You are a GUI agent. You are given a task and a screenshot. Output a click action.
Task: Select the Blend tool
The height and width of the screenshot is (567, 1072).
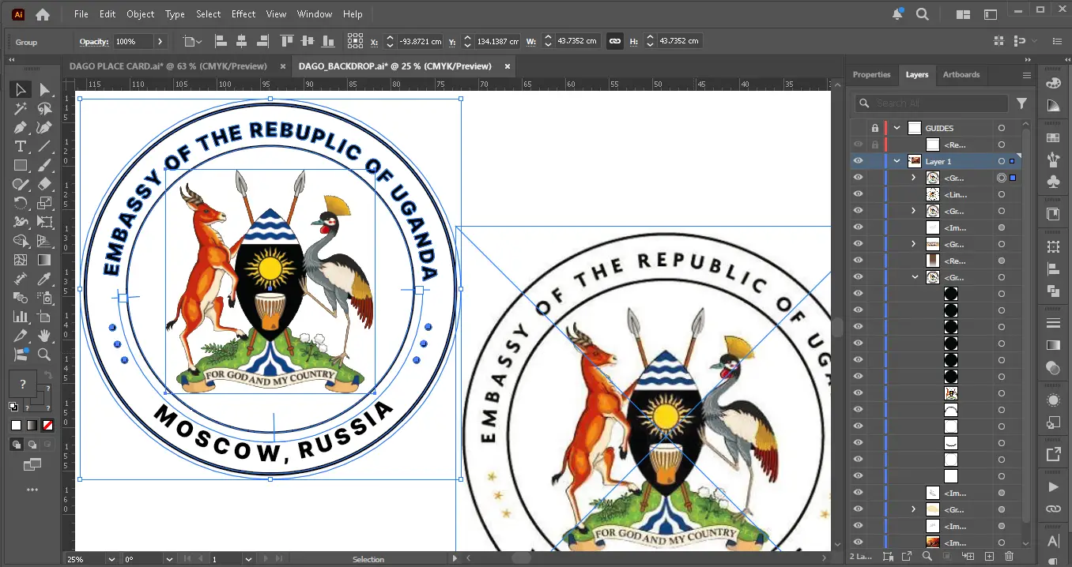coord(21,299)
